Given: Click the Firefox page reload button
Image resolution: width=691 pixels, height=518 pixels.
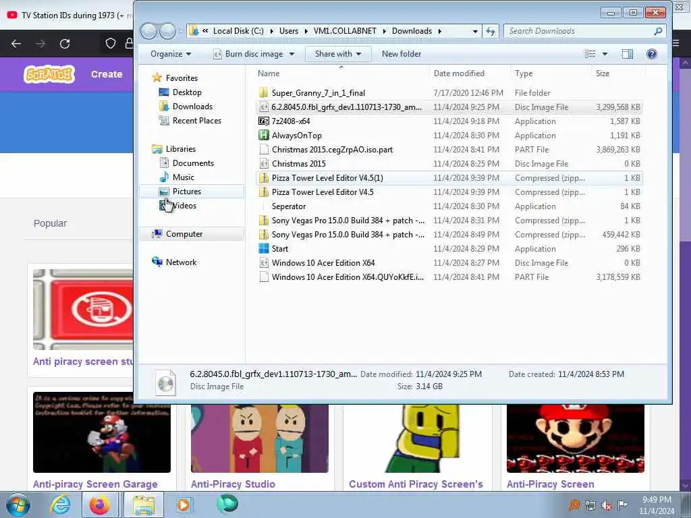Looking at the screenshot, I should [65, 44].
